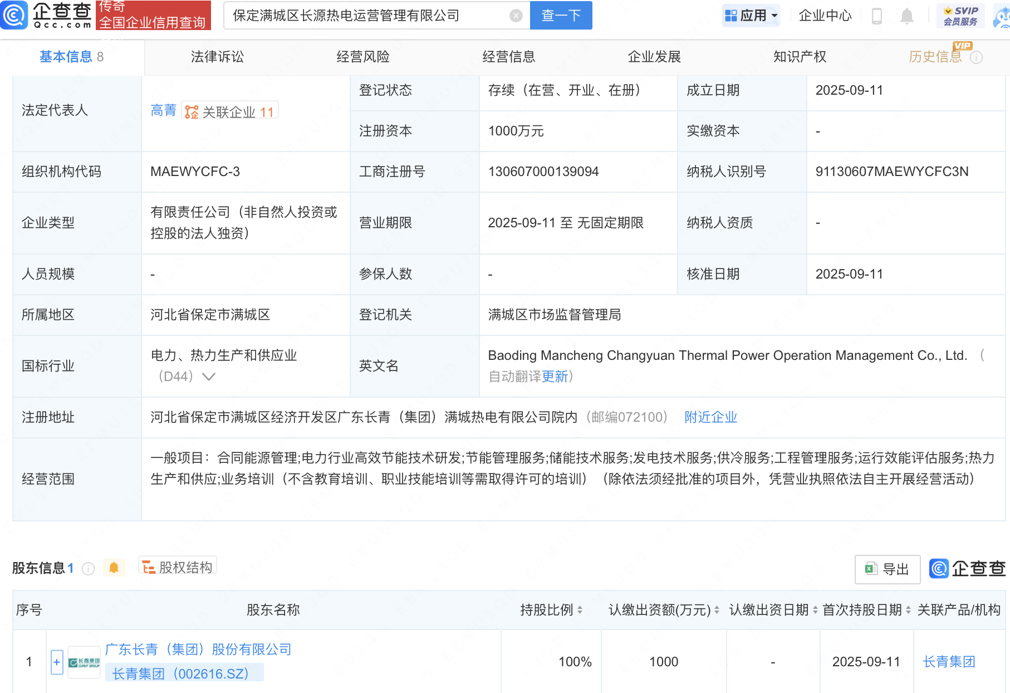Open SVIP member services
Image resolution: width=1010 pixels, height=693 pixels.
coord(960,16)
